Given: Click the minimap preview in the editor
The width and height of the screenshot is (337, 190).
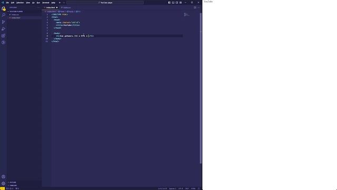Looking at the screenshot, I should (x=186, y=15).
